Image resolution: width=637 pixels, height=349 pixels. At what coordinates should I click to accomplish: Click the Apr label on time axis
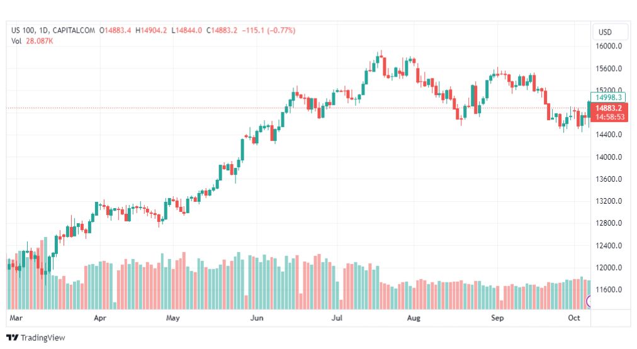point(100,318)
